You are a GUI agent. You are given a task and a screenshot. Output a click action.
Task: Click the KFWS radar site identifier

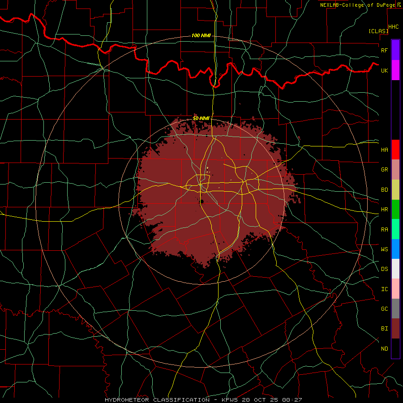[229, 400]
